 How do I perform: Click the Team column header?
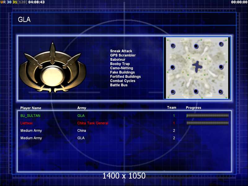click(x=172, y=108)
